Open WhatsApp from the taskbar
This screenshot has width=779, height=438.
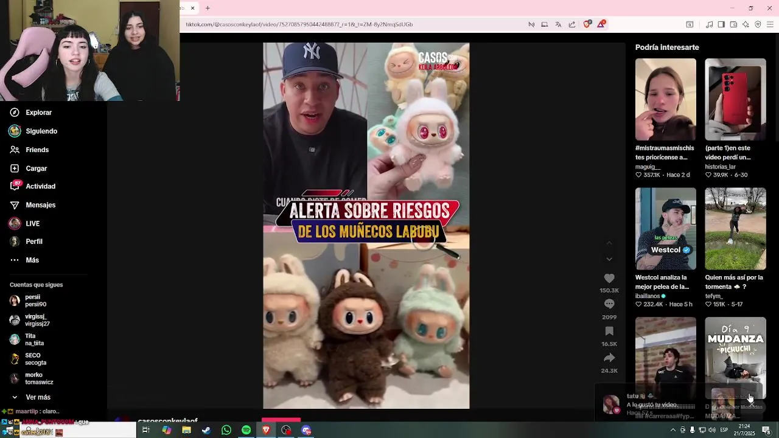coord(226,430)
